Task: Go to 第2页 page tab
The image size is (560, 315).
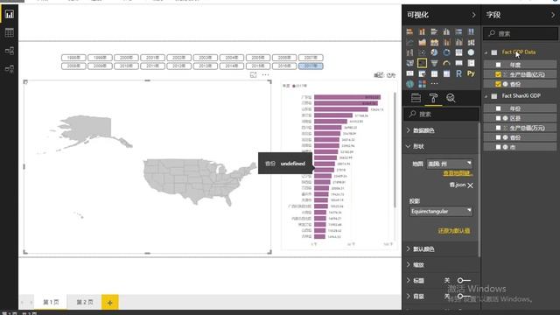Action: [x=85, y=302]
